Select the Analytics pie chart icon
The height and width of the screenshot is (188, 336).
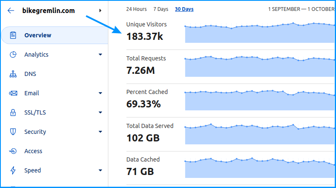[13, 55]
